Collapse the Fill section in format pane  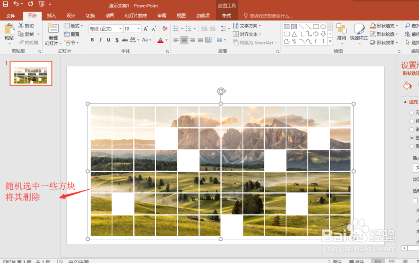pos(405,102)
